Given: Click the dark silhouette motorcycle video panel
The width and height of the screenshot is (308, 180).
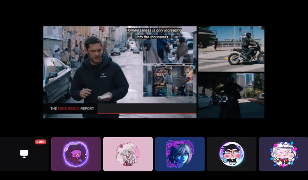Looking at the screenshot, I should pos(231,96).
